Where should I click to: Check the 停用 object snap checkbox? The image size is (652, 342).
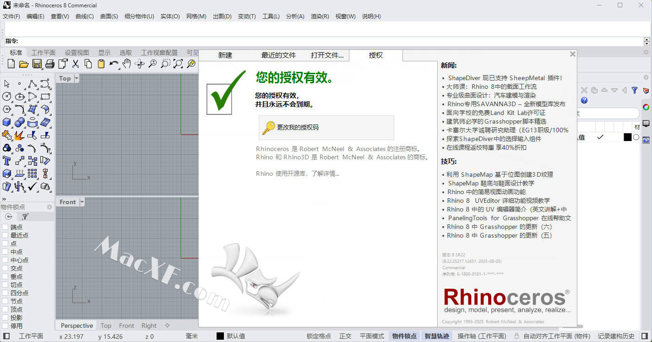point(5,326)
